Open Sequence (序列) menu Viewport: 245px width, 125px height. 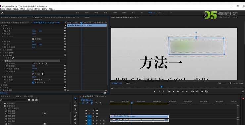23,9
